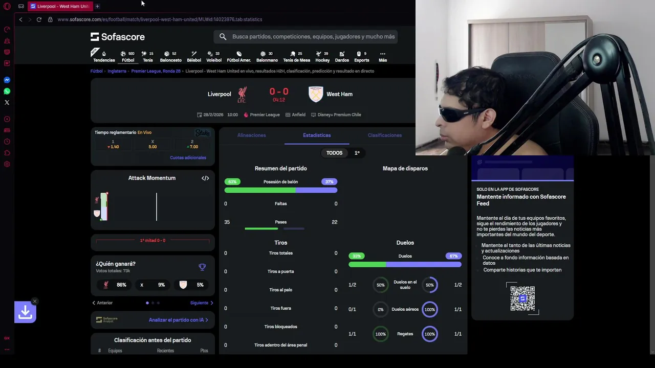Click odds 5.00 for draw
Image resolution: width=655 pixels, height=368 pixels.
(152, 144)
